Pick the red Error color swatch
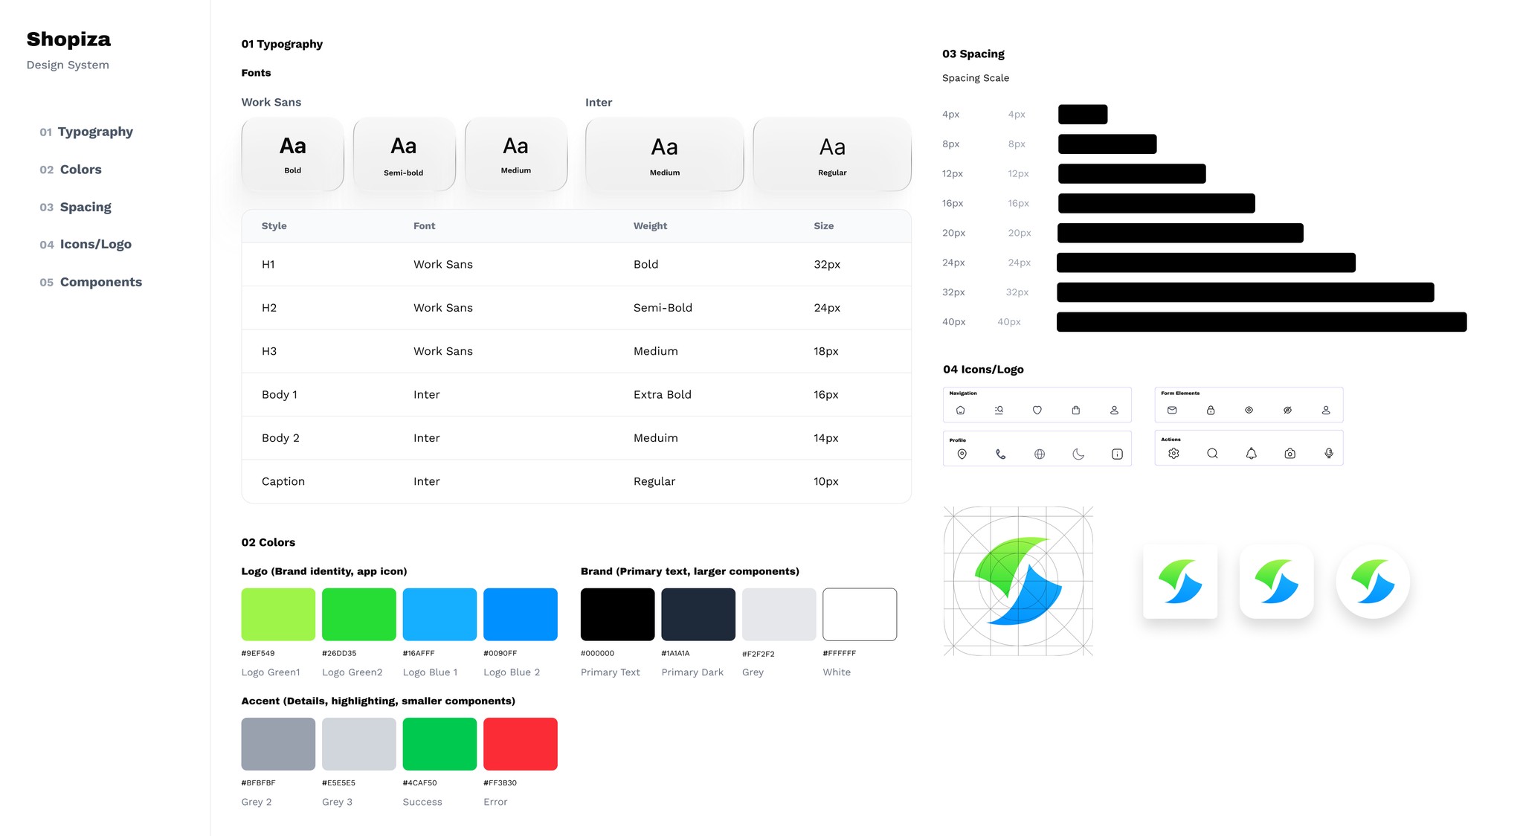This screenshot has height=836, width=1523. (x=520, y=744)
